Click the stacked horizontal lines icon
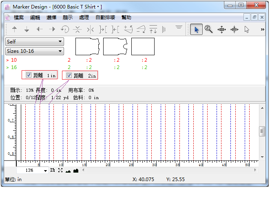This screenshot has height=199, width=270. [179, 27]
